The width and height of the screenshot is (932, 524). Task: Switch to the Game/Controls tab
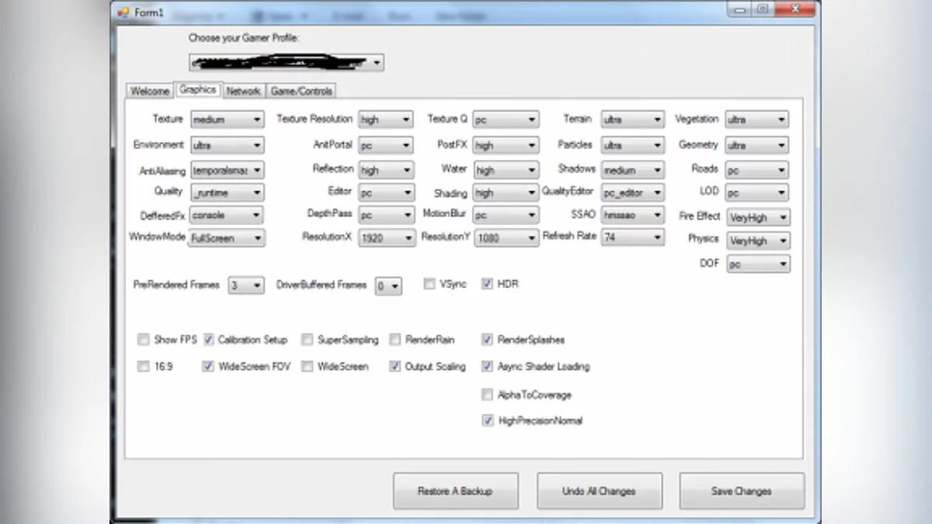tap(301, 91)
